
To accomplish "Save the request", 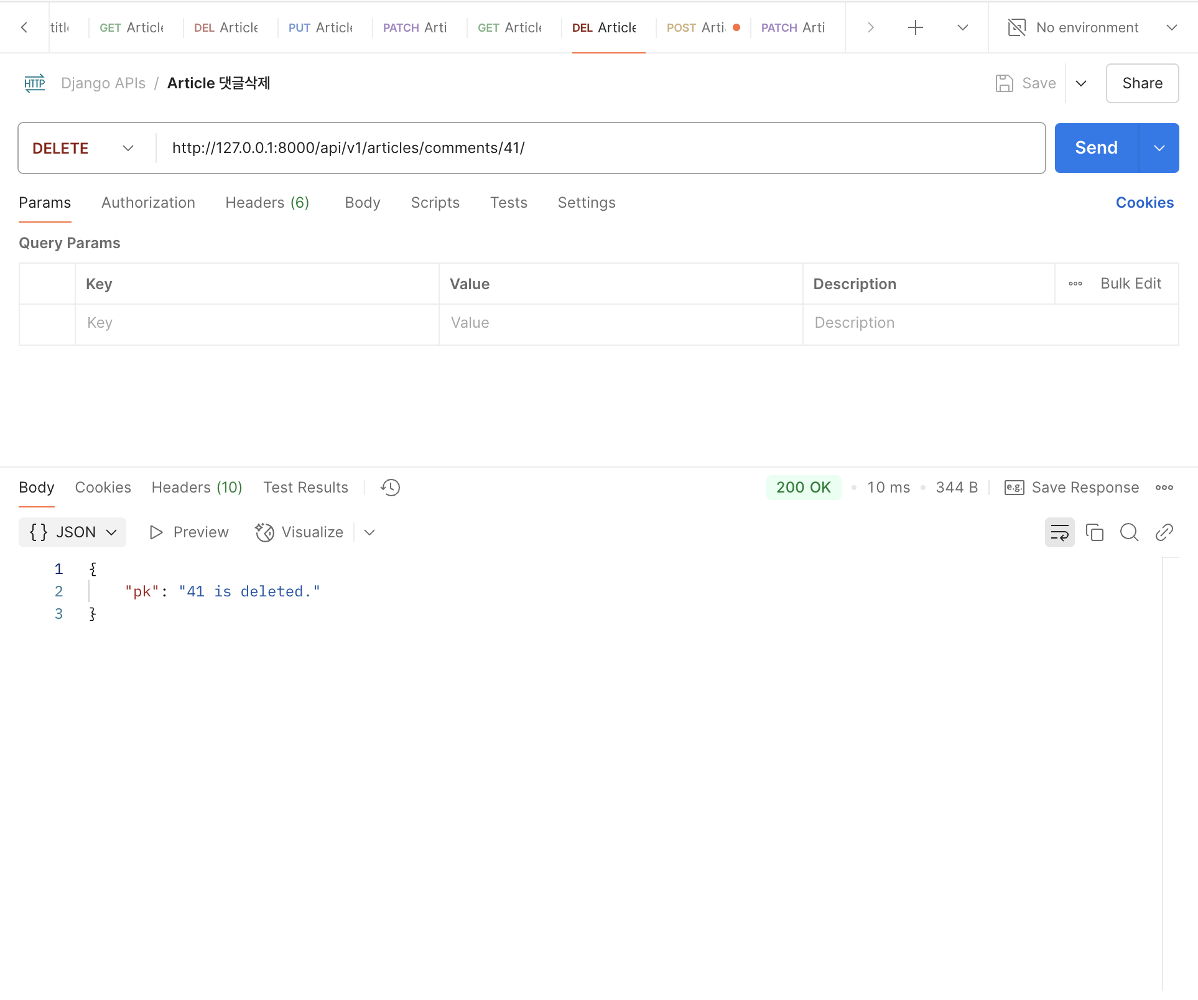I will tap(1026, 83).
